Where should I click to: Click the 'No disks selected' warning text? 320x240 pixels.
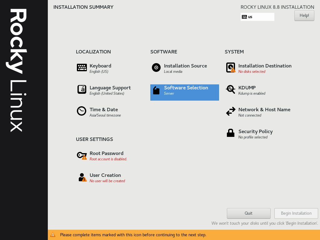coord(252,72)
